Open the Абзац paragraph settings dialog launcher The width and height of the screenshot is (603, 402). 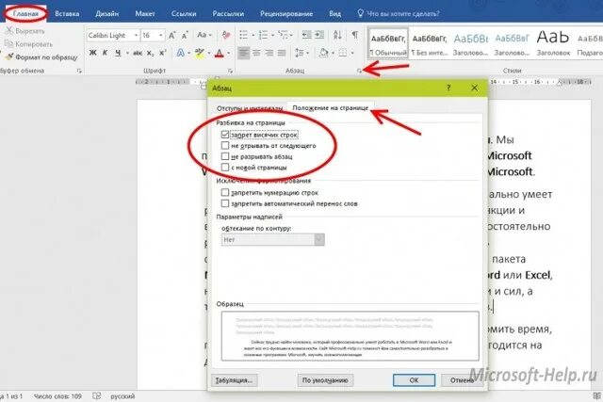pos(359,71)
